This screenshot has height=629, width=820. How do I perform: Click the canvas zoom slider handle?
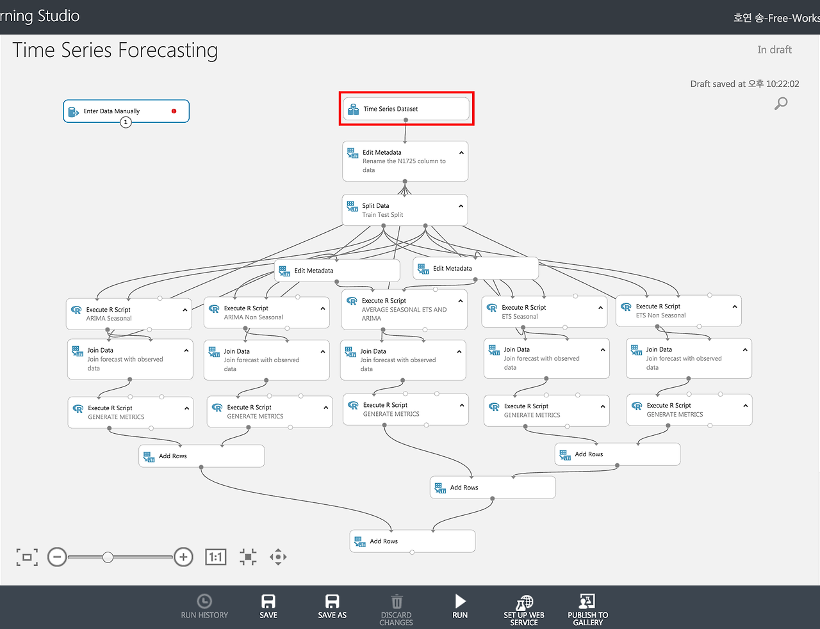108,557
